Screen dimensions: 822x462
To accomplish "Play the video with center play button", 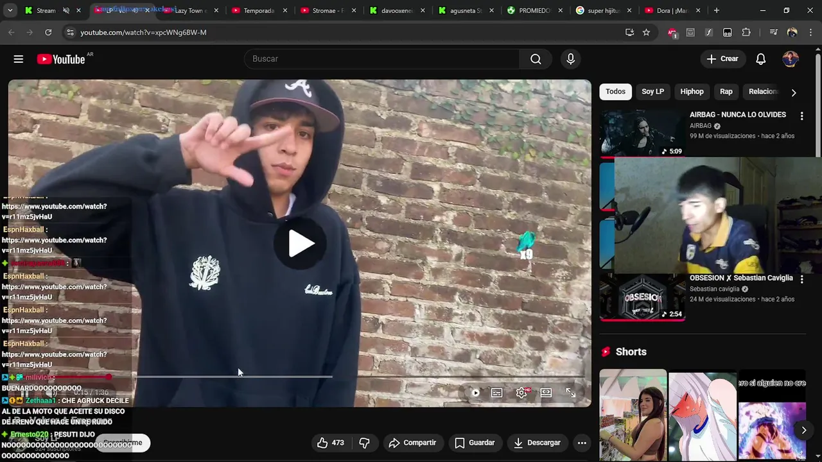I will [301, 243].
